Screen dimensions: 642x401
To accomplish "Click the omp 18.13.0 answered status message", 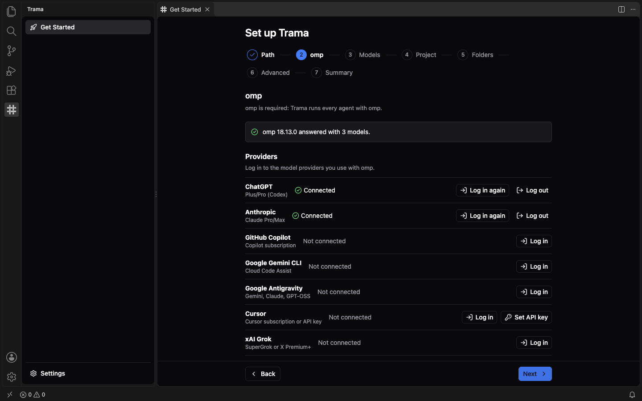I will (x=398, y=132).
